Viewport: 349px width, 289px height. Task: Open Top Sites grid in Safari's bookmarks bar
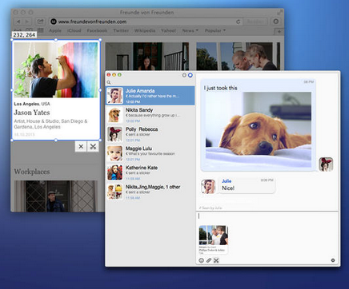(40, 30)
